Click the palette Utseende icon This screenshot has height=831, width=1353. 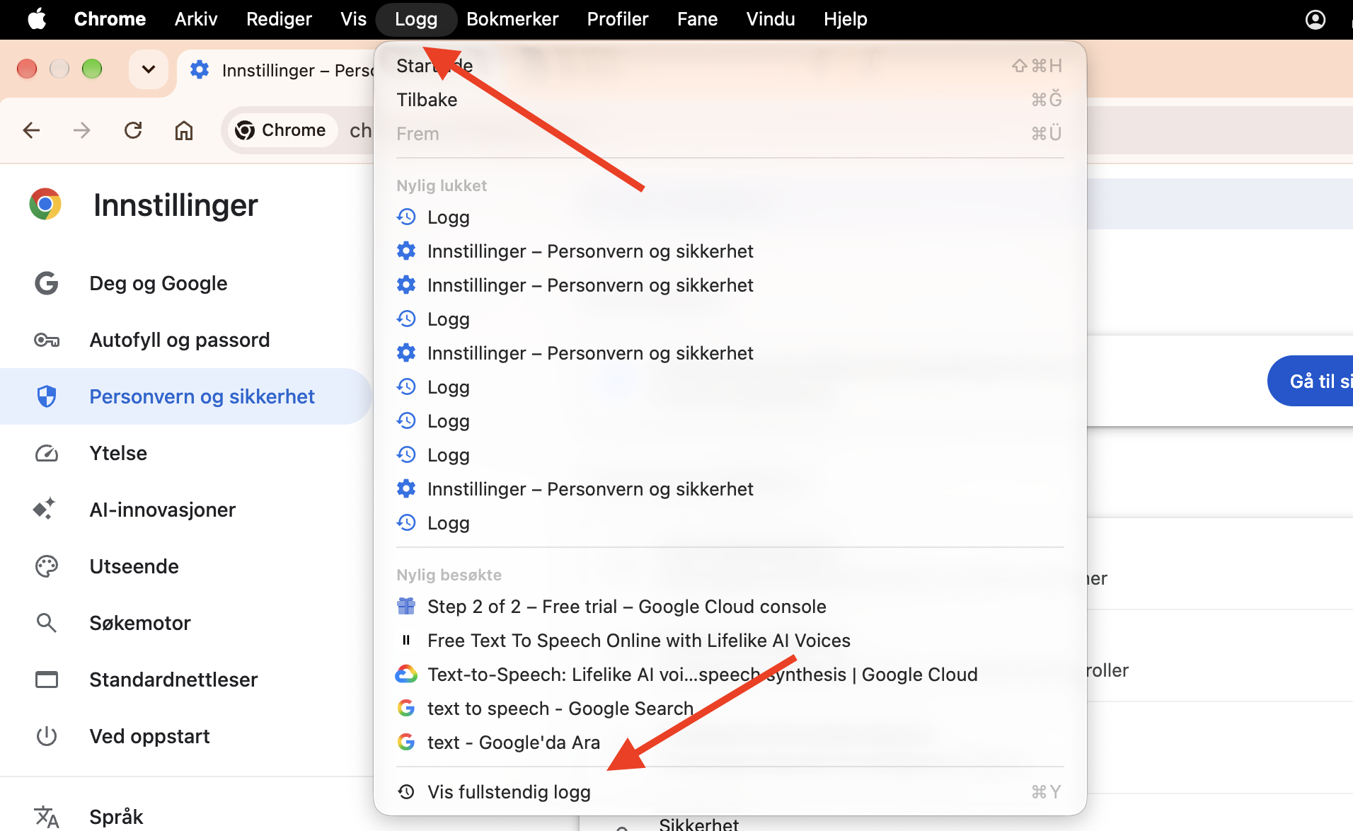coord(47,566)
